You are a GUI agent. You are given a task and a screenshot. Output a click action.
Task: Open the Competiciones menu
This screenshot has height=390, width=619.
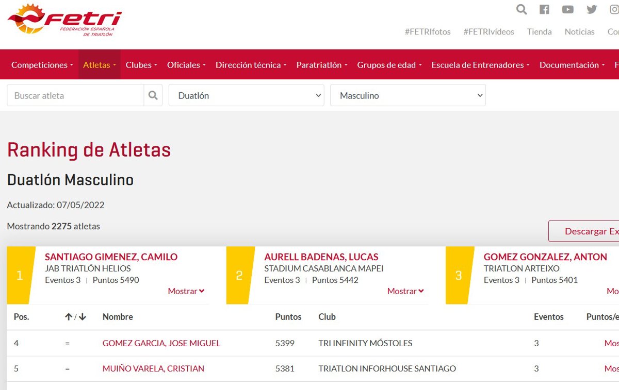(x=42, y=65)
